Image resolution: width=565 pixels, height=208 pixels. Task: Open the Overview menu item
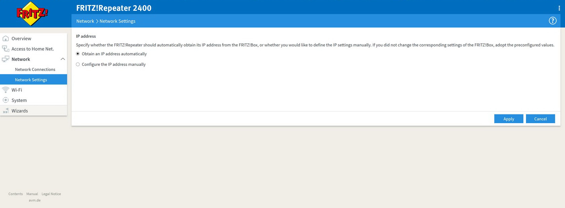tap(34, 38)
